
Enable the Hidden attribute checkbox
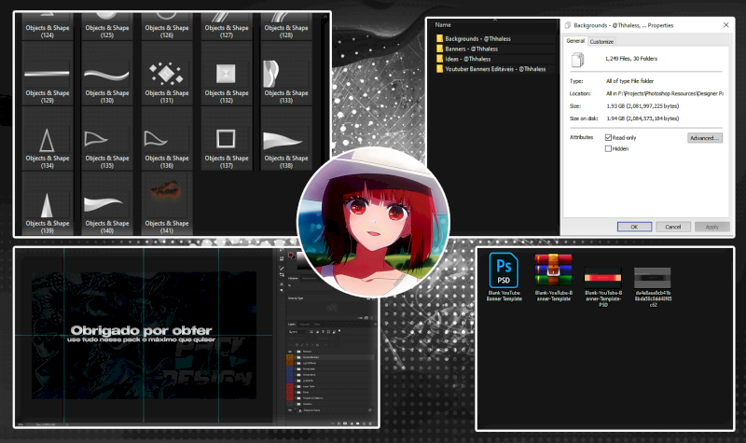pos(609,148)
